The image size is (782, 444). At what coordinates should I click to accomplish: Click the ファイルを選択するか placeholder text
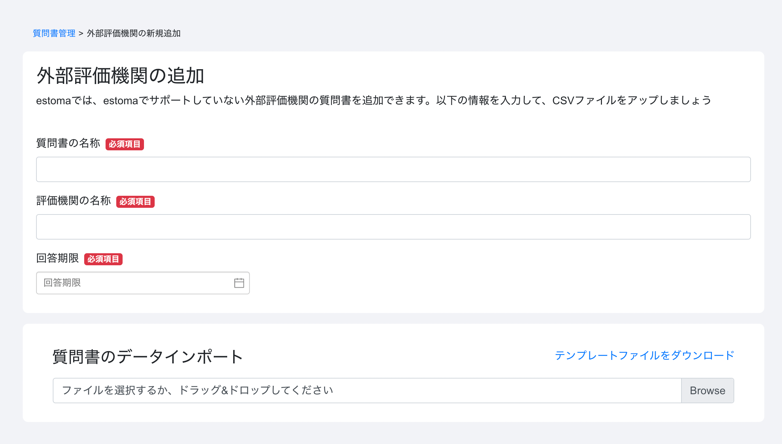[x=198, y=390]
